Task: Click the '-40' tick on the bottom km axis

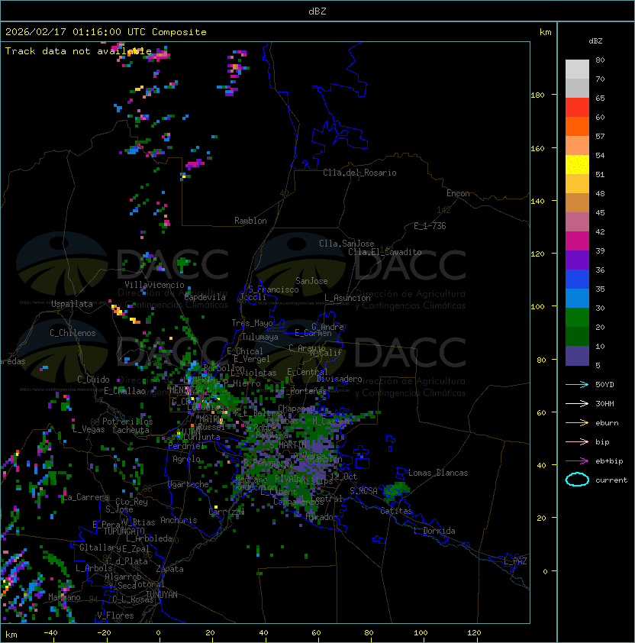Action: (51, 633)
